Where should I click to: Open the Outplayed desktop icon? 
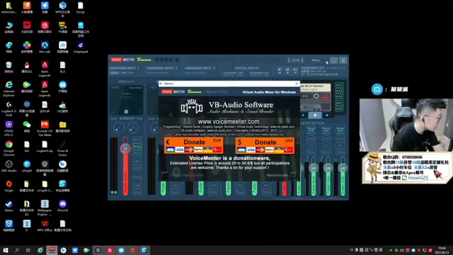(x=80, y=48)
